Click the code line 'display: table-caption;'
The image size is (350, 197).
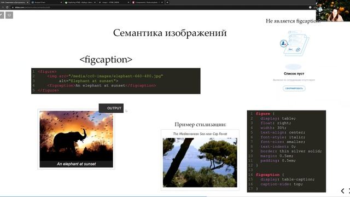(288, 179)
